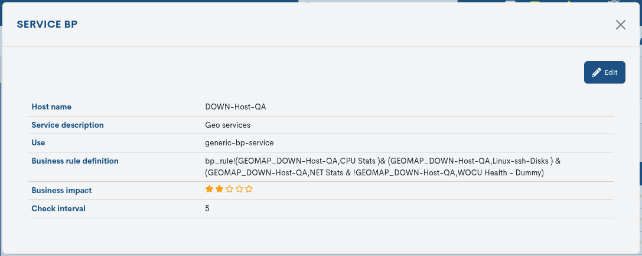Click the 'Check interval' label

click(x=58, y=209)
